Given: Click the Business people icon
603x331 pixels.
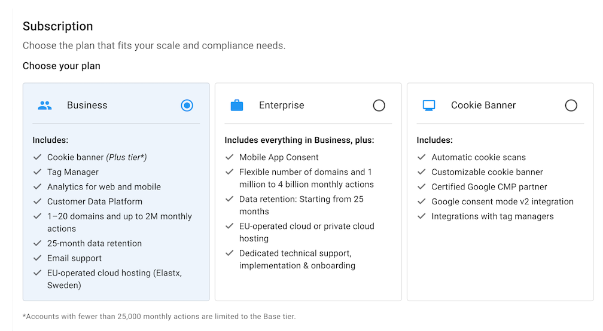Looking at the screenshot, I should click(x=45, y=105).
